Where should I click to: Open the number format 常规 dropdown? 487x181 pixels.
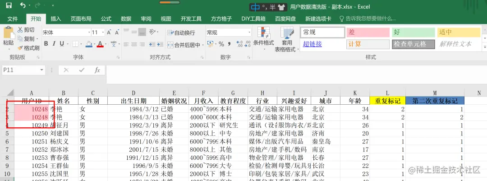coord(249,32)
